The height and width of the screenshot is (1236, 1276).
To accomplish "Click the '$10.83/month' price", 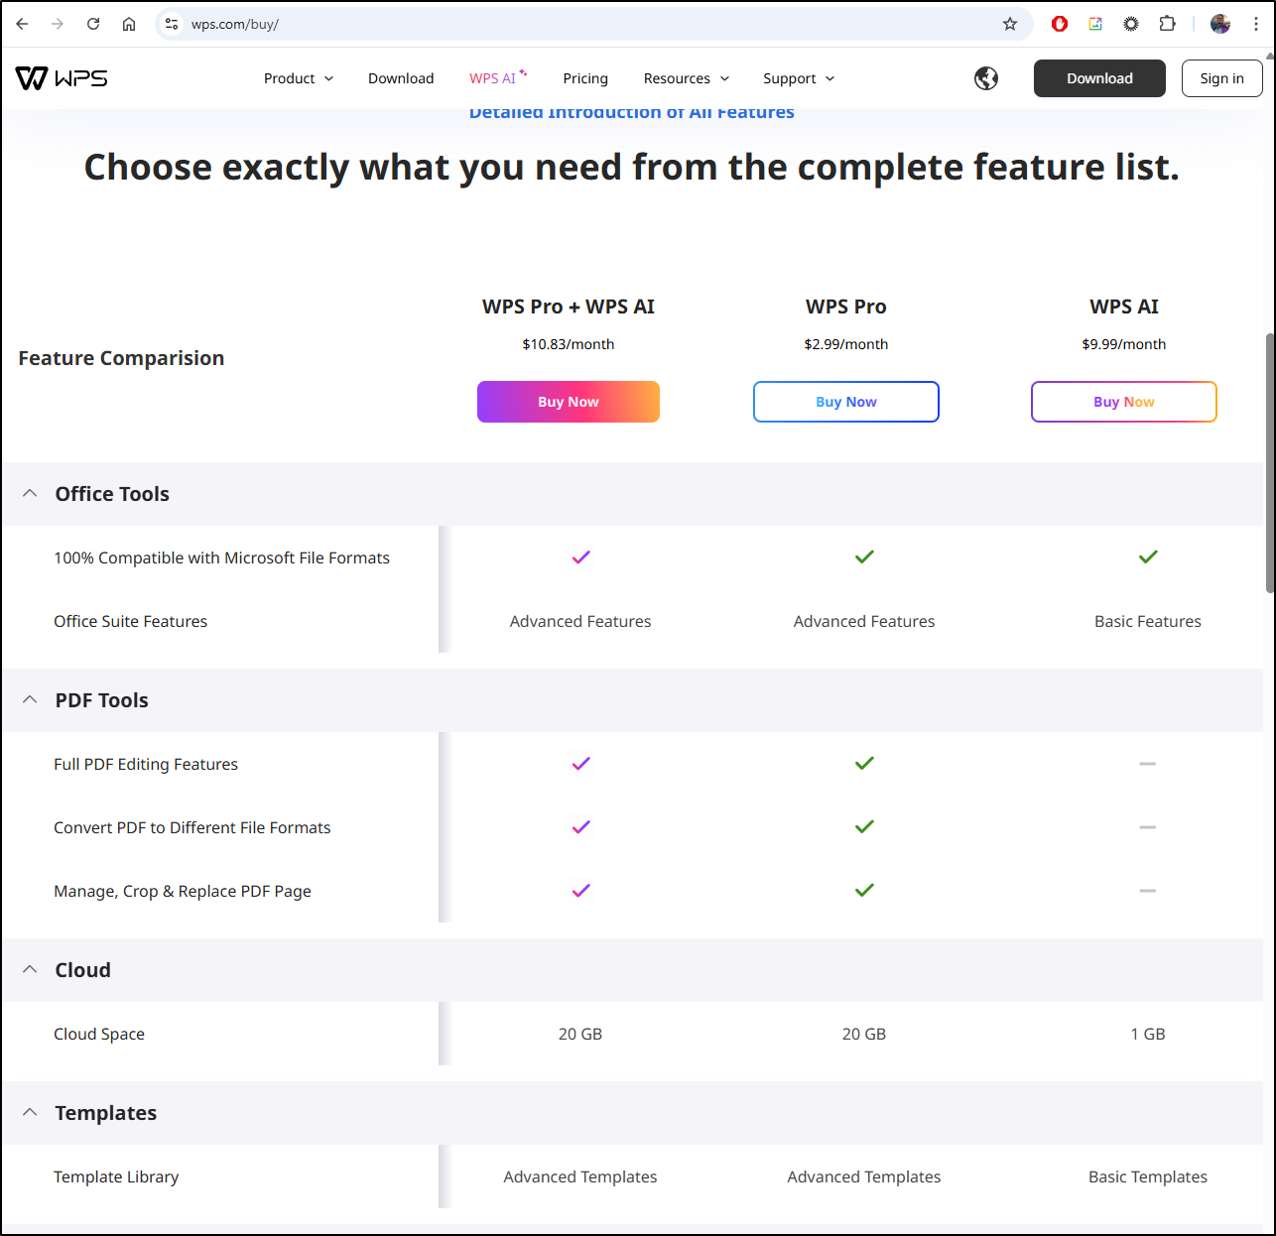I will point(569,344).
